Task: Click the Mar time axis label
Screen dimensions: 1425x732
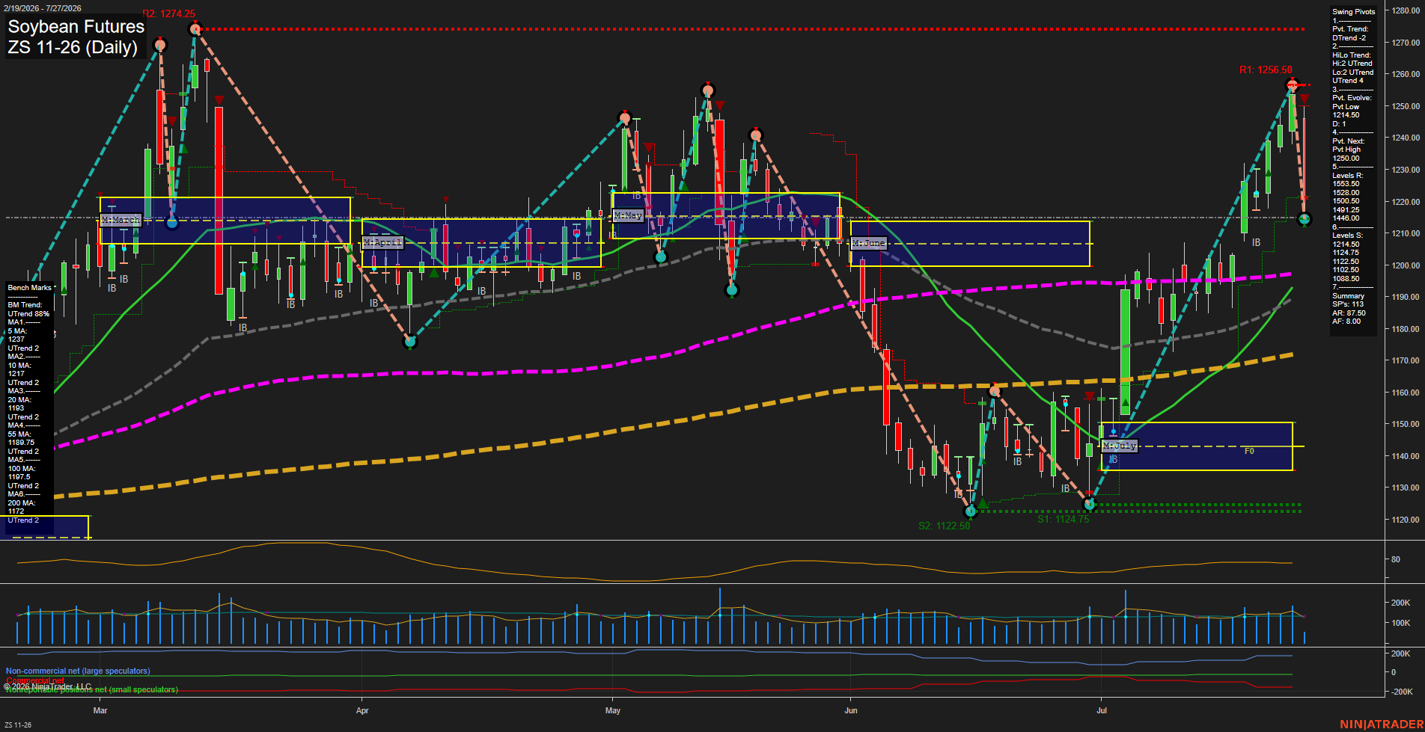Action: [x=100, y=710]
